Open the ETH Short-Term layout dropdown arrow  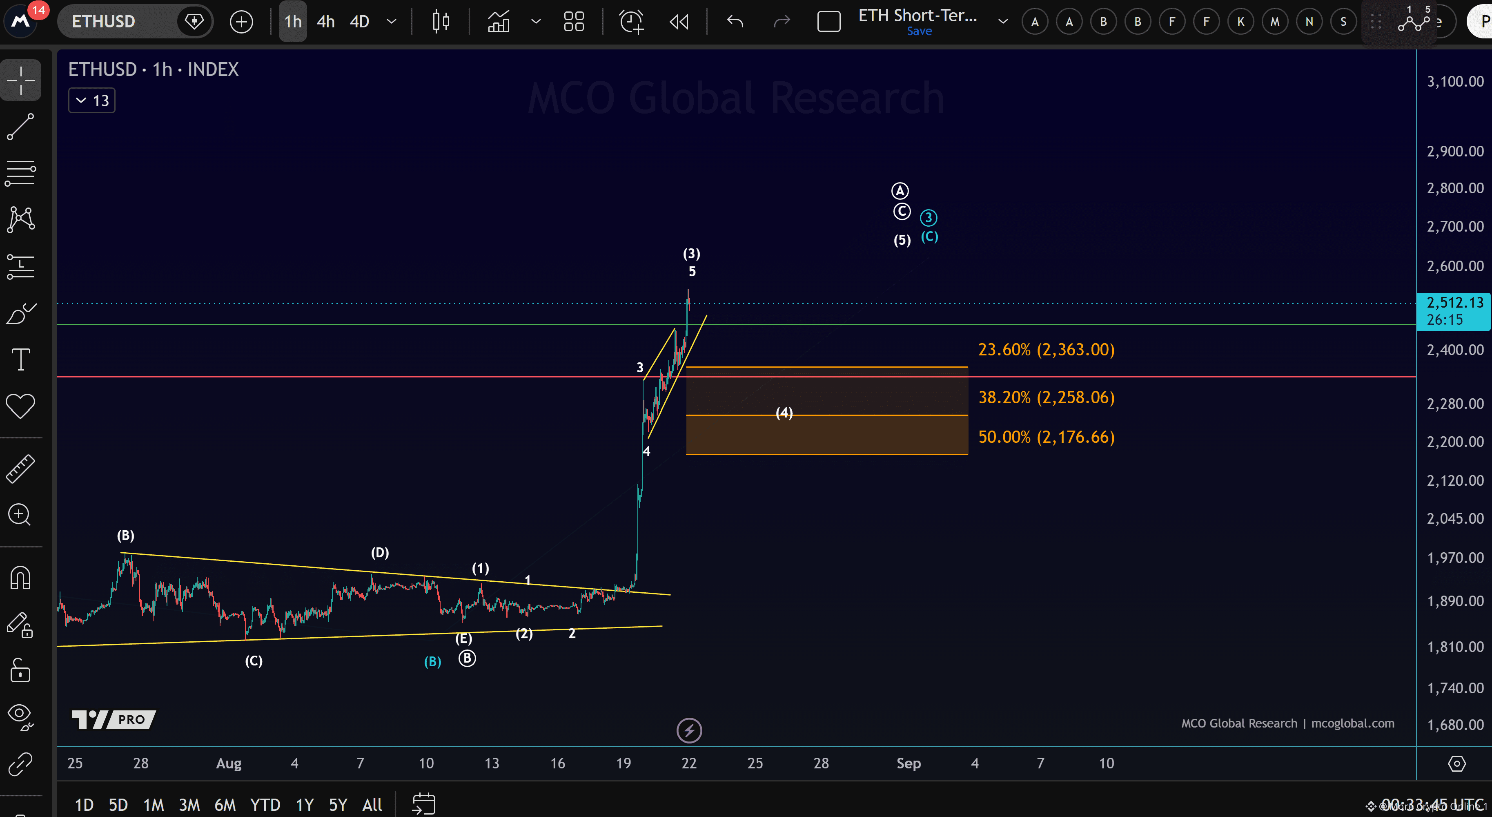point(1002,22)
